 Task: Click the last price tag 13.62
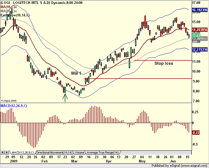click(196, 35)
